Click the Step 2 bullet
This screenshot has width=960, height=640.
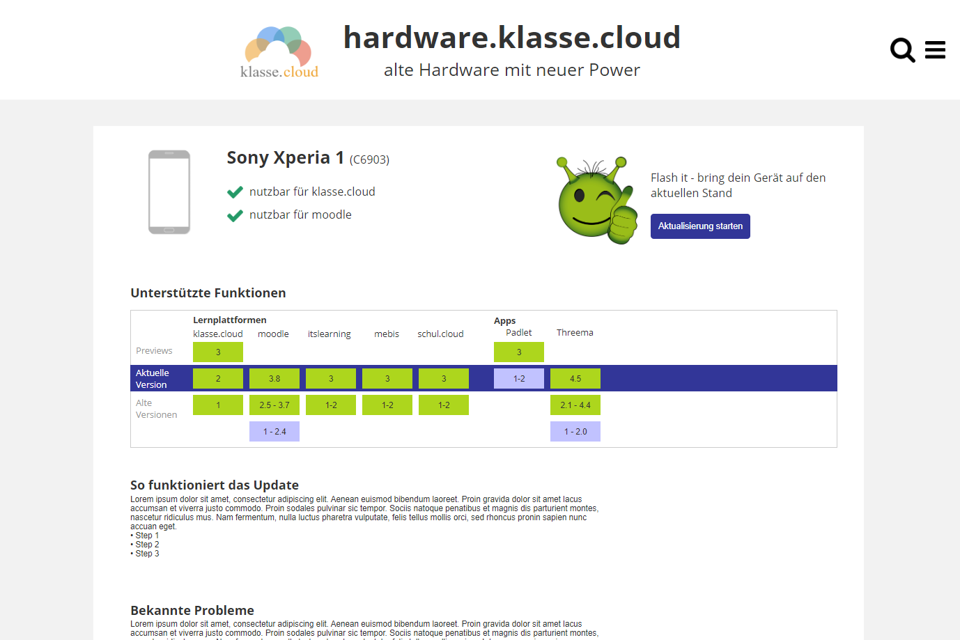click(145, 545)
